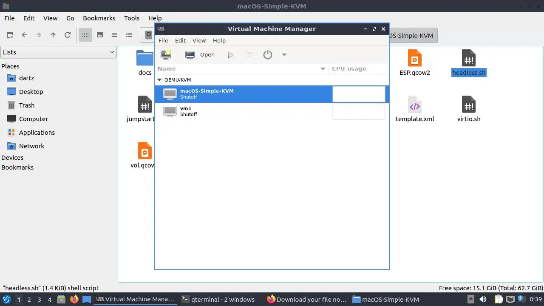Launch Firefox from taskbar quick launch
The height and width of the screenshot is (306, 544).
pyautogui.click(x=74, y=299)
